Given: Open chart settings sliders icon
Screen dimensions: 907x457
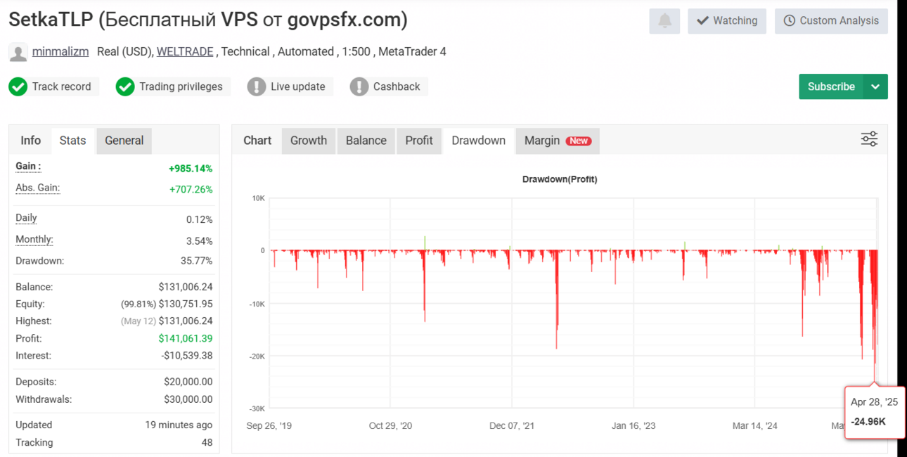Looking at the screenshot, I should click(869, 139).
